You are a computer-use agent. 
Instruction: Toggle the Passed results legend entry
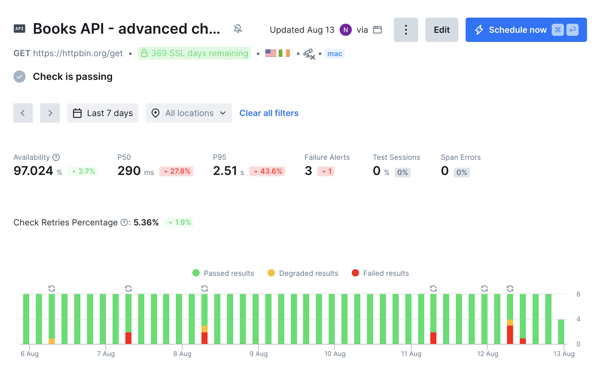223,273
